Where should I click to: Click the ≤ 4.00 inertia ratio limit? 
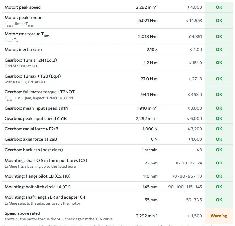click(196, 50)
